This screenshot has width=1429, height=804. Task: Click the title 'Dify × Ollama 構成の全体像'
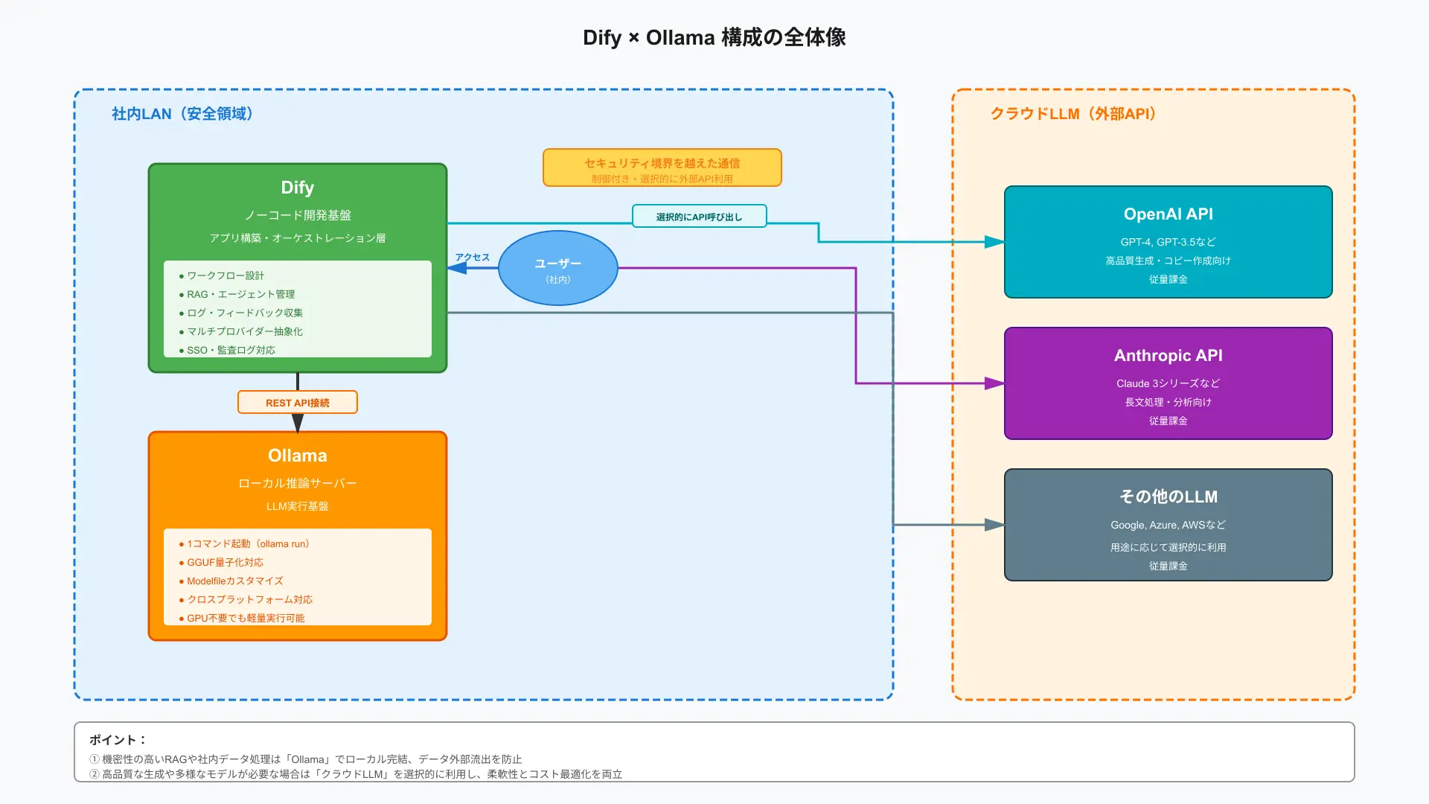714,37
